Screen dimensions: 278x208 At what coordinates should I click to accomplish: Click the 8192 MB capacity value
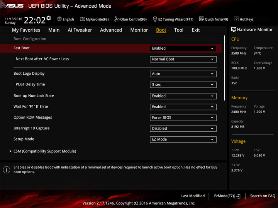coord(238,127)
